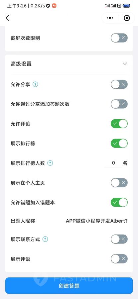
Task: Enable 展示在个人主页 switch
Action: pyautogui.click(x=119, y=183)
